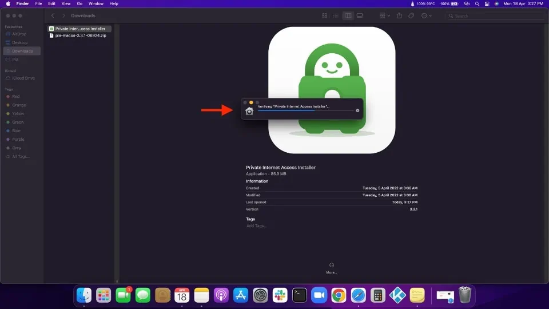
Task: Click the More actions button
Action: (332, 268)
